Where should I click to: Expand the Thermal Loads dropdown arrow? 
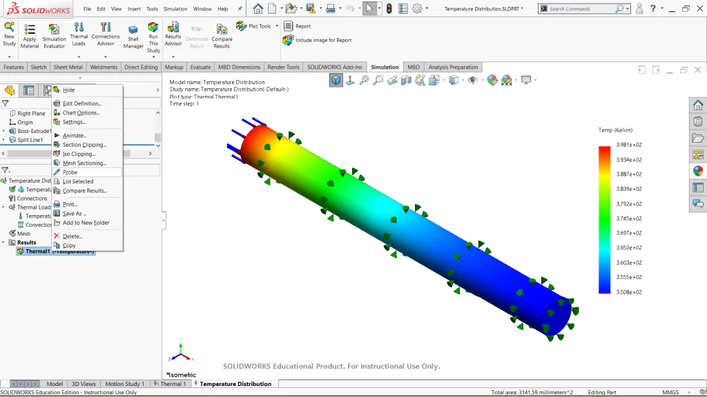coord(79,57)
